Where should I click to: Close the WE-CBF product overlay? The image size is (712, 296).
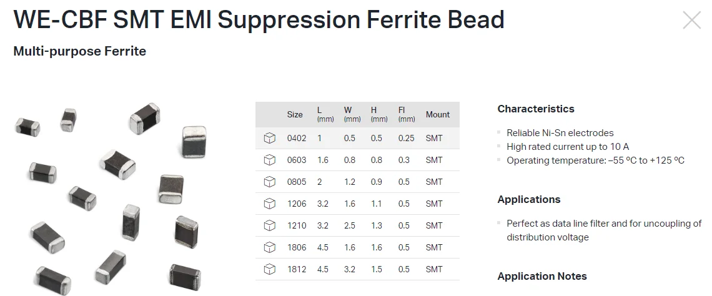click(x=691, y=21)
